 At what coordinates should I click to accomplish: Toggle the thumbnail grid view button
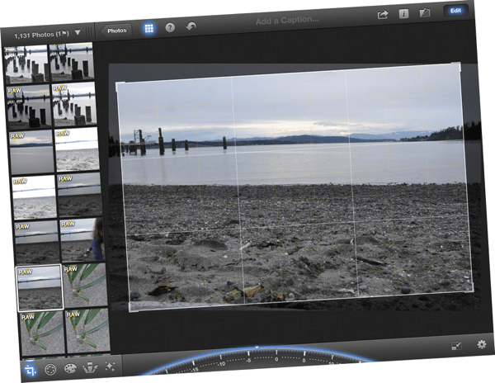coord(149,27)
